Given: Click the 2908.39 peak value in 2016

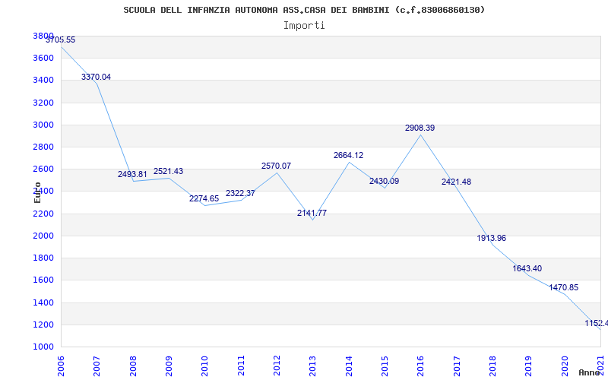Looking at the screenshot, I should pyautogui.click(x=420, y=128).
